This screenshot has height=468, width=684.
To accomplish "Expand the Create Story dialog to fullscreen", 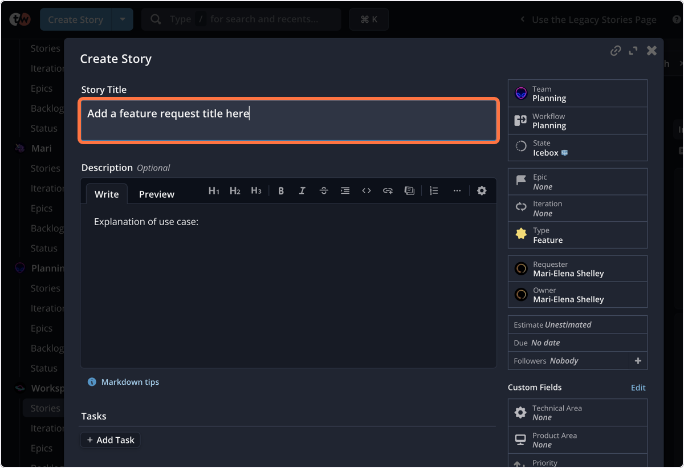I will tap(633, 51).
